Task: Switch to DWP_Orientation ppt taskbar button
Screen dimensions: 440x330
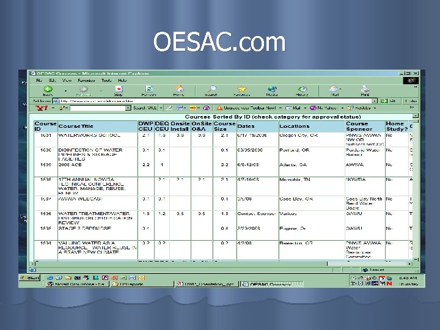Action: coord(207,284)
